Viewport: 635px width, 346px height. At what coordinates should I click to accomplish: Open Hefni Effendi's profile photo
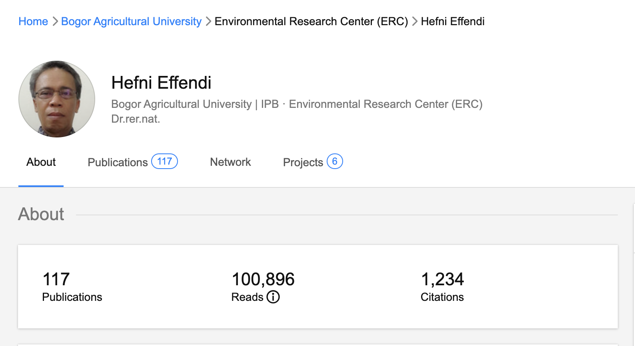pos(57,99)
